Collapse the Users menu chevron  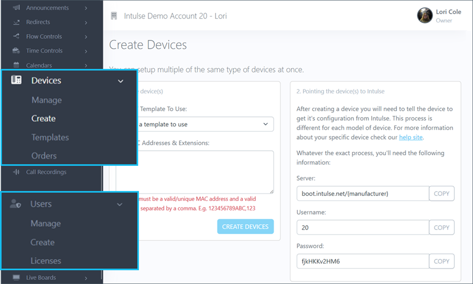click(x=120, y=205)
